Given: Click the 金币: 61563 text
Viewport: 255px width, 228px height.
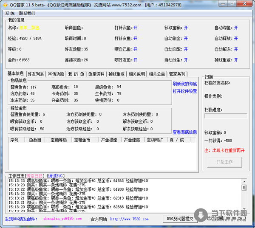Looking at the screenshot, I should tap(19, 60).
